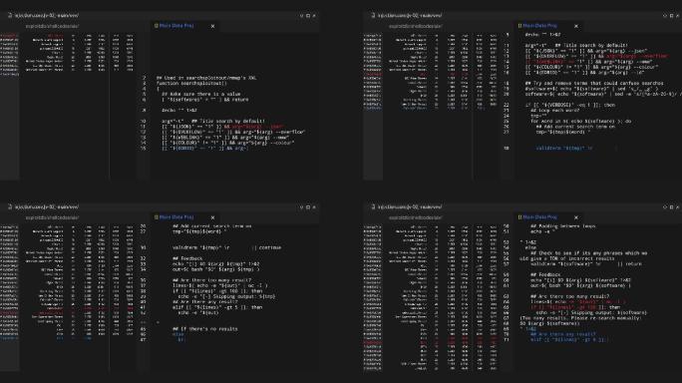This screenshot has width=682, height=383.
Task: Click "Title search by default" line in top-left editor
Action: (x=213, y=121)
